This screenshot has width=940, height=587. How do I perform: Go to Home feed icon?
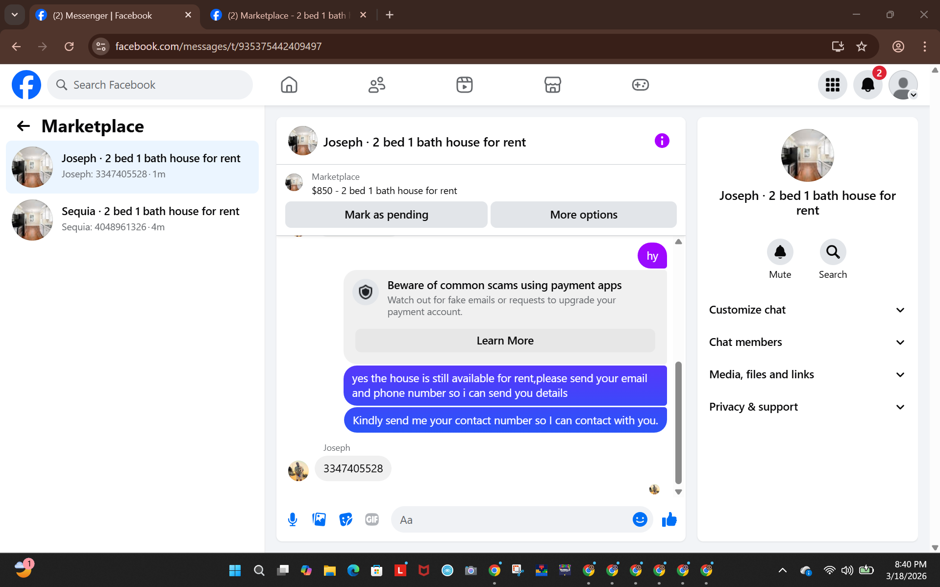pos(289,85)
